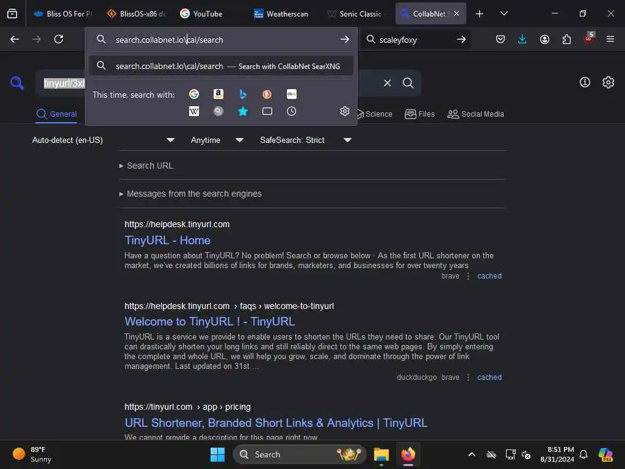
Task: Open Copilot icon in taskbar
Action: tap(605, 454)
